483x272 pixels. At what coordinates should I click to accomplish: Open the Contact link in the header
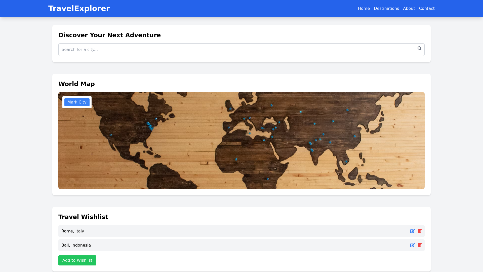pyautogui.click(x=427, y=9)
